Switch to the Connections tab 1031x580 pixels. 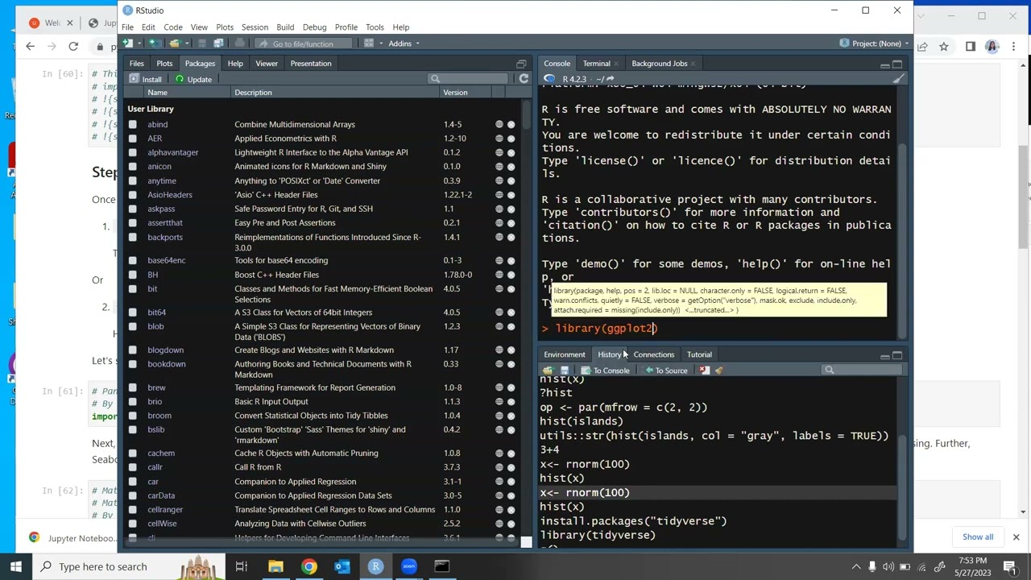pyautogui.click(x=653, y=354)
